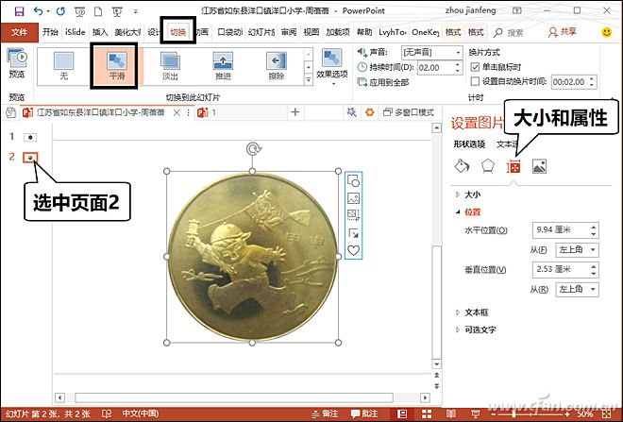Expand the transition gallery more arrow

[x=309, y=80]
